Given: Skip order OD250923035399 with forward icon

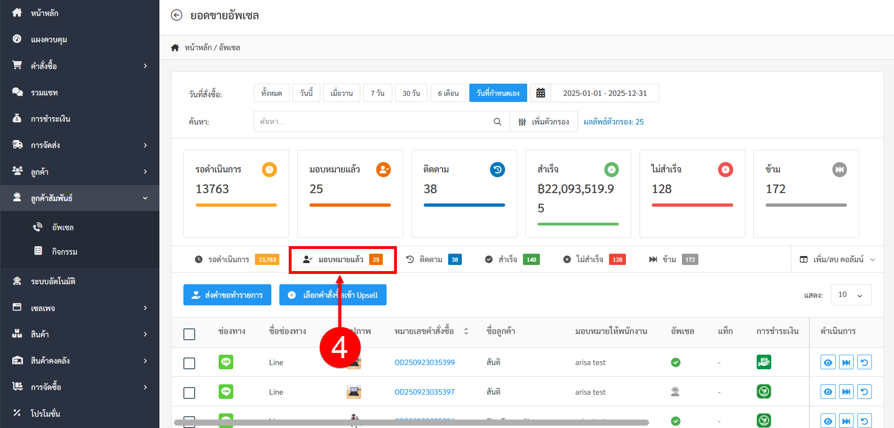Looking at the screenshot, I should pyautogui.click(x=846, y=362).
